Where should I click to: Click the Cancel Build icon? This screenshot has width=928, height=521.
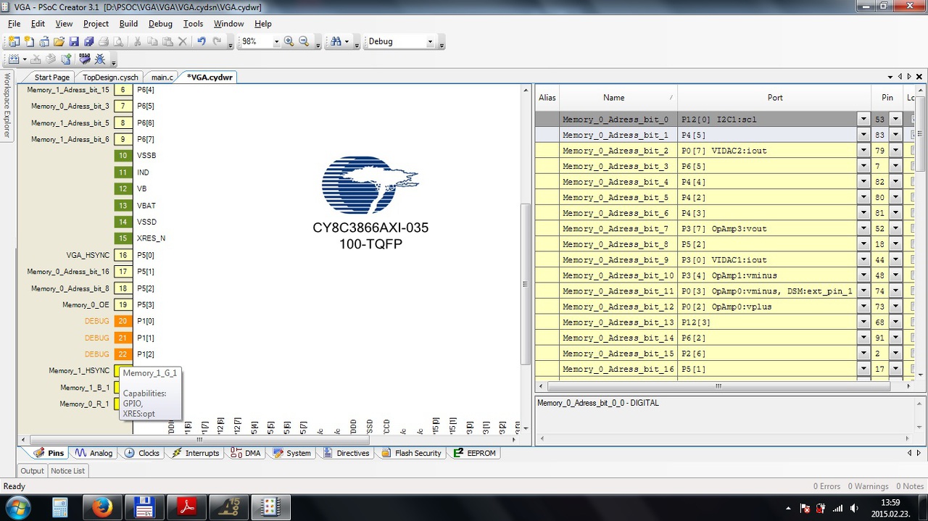pyautogui.click(x=36, y=59)
